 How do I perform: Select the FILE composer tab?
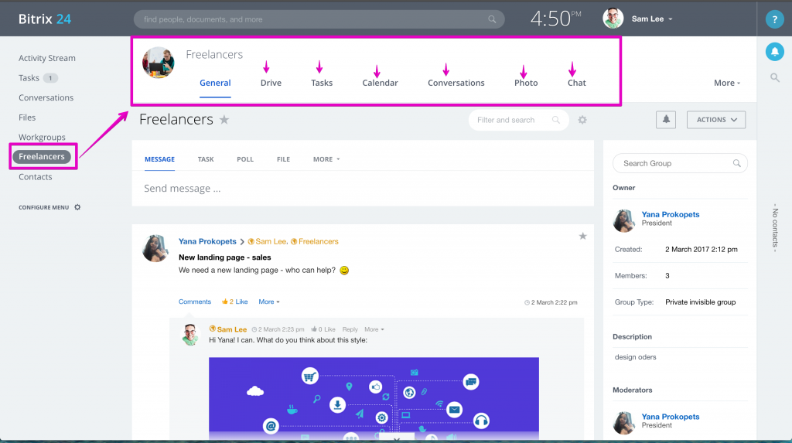(x=283, y=159)
